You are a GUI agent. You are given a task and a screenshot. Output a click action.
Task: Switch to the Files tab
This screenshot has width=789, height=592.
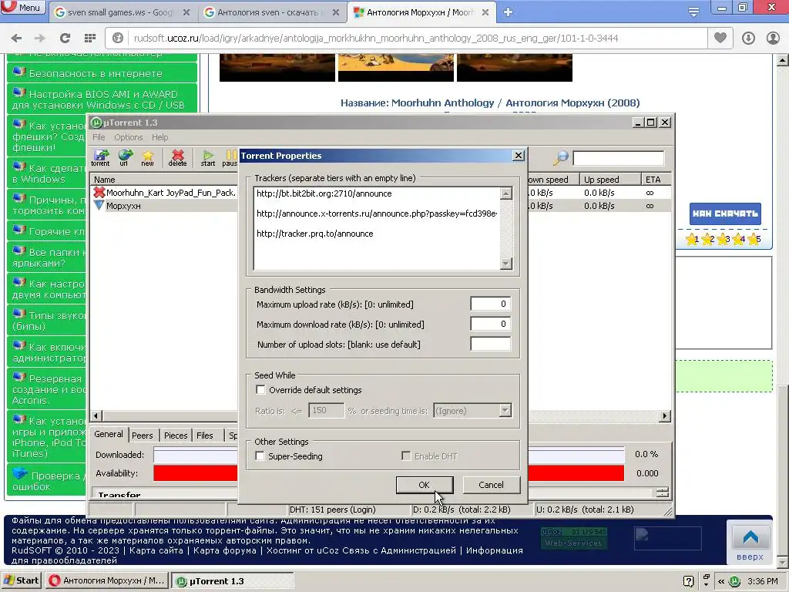[x=204, y=436]
